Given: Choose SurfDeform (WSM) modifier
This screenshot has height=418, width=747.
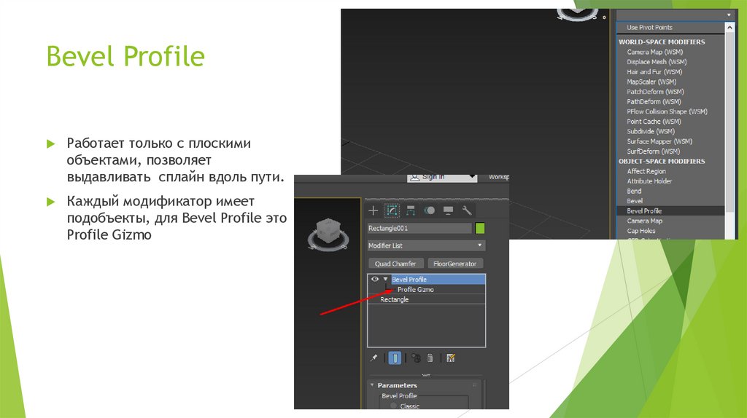Looking at the screenshot, I should click(x=653, y=151).
